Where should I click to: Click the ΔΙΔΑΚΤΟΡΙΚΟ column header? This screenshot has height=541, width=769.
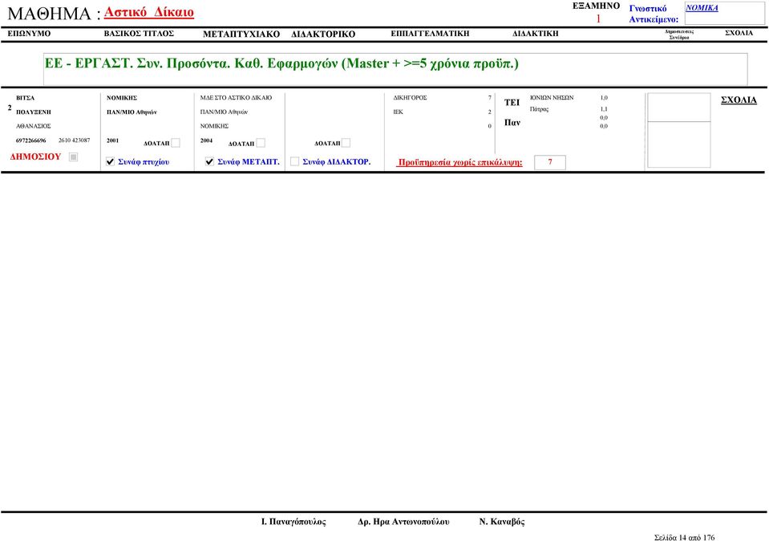pyautogui.click(x=323, y=34)
